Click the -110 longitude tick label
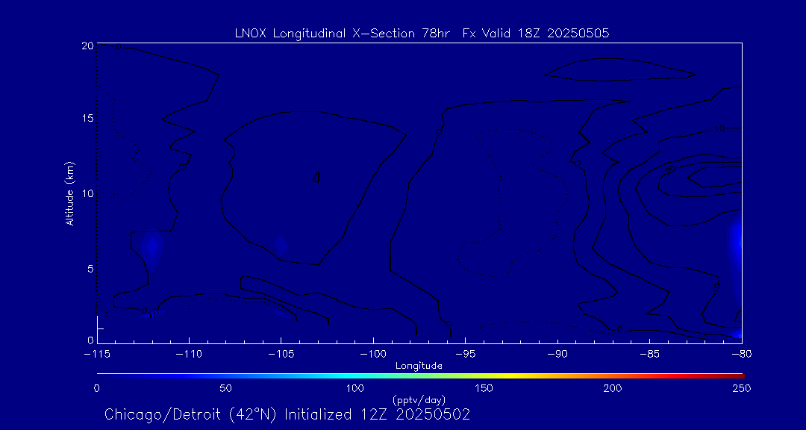The image size is (806, 430). click(189, 355)
